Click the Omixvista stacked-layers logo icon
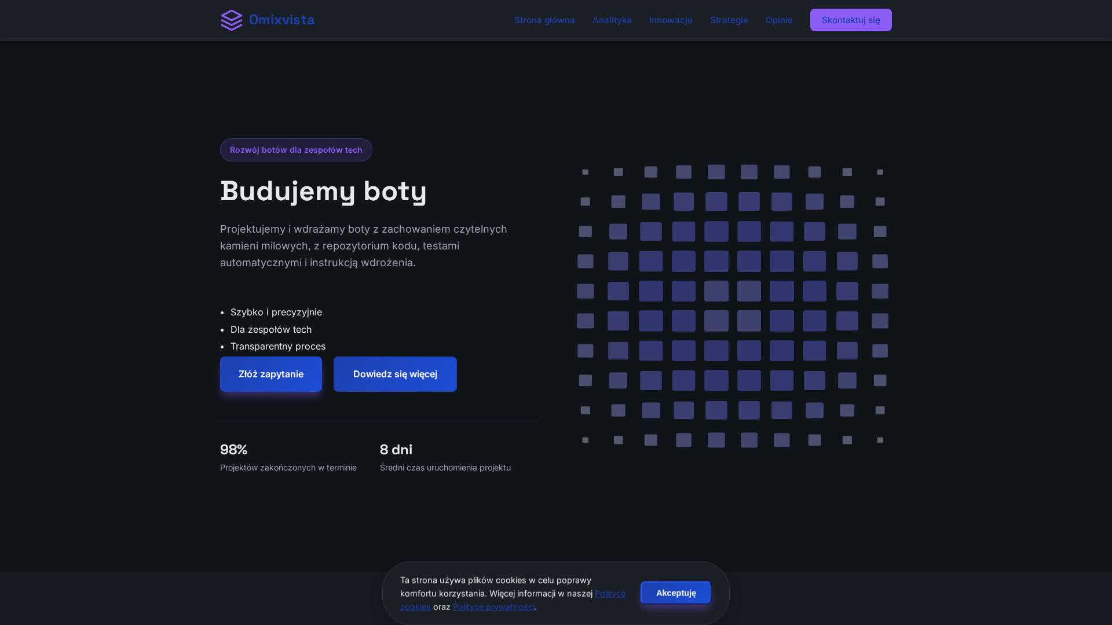 click(x=232, y=20)
